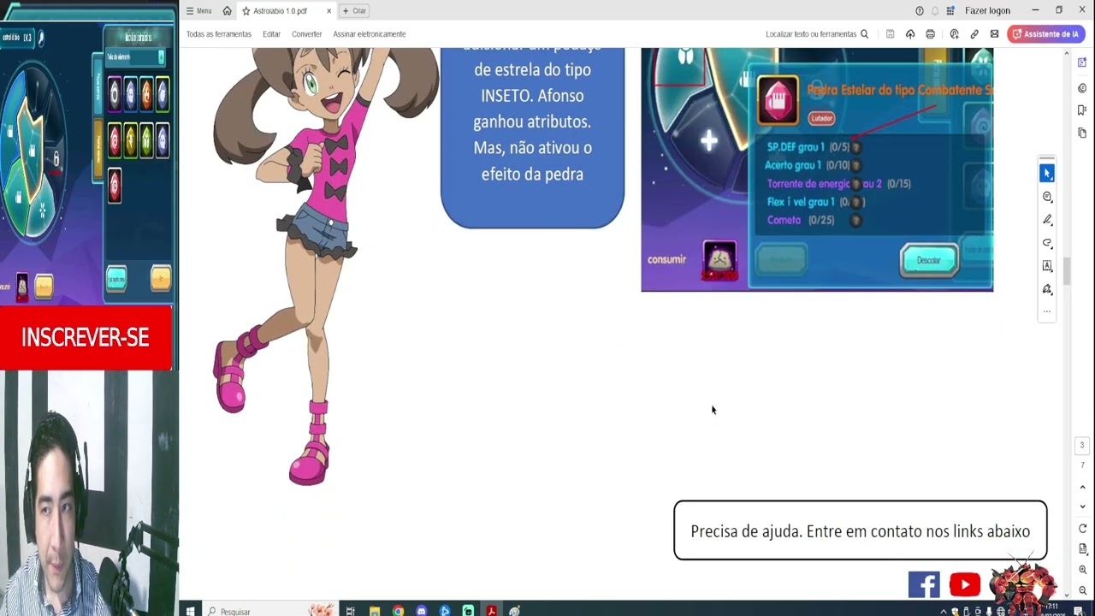
Task: Open the page thumbnails side panel icon
Action: point(1083,133)
